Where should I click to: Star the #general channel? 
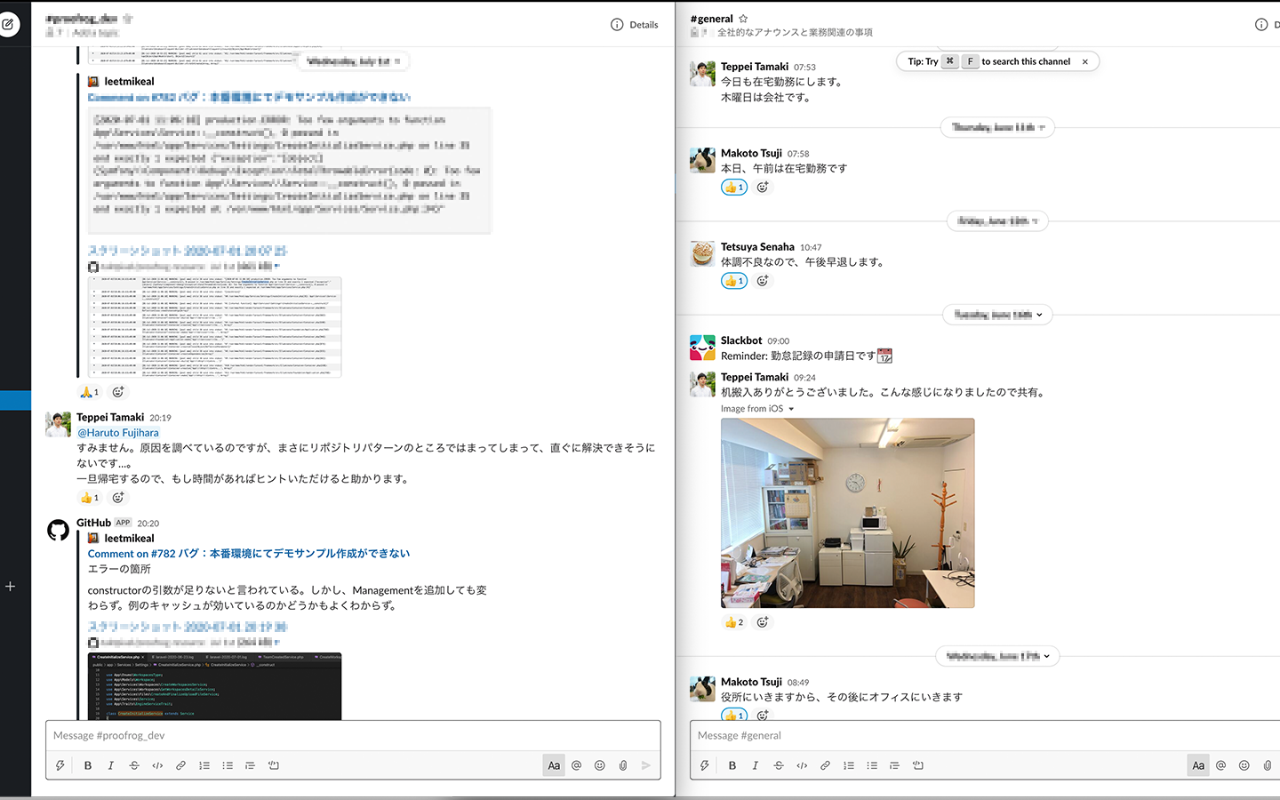tap(743, 19)
